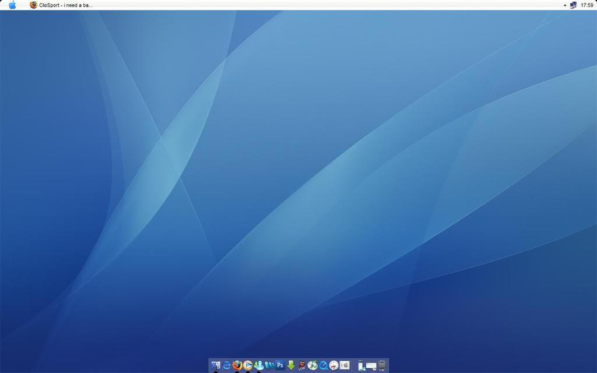
Task: Open the trash can in the dock
Action: point(382,365)
